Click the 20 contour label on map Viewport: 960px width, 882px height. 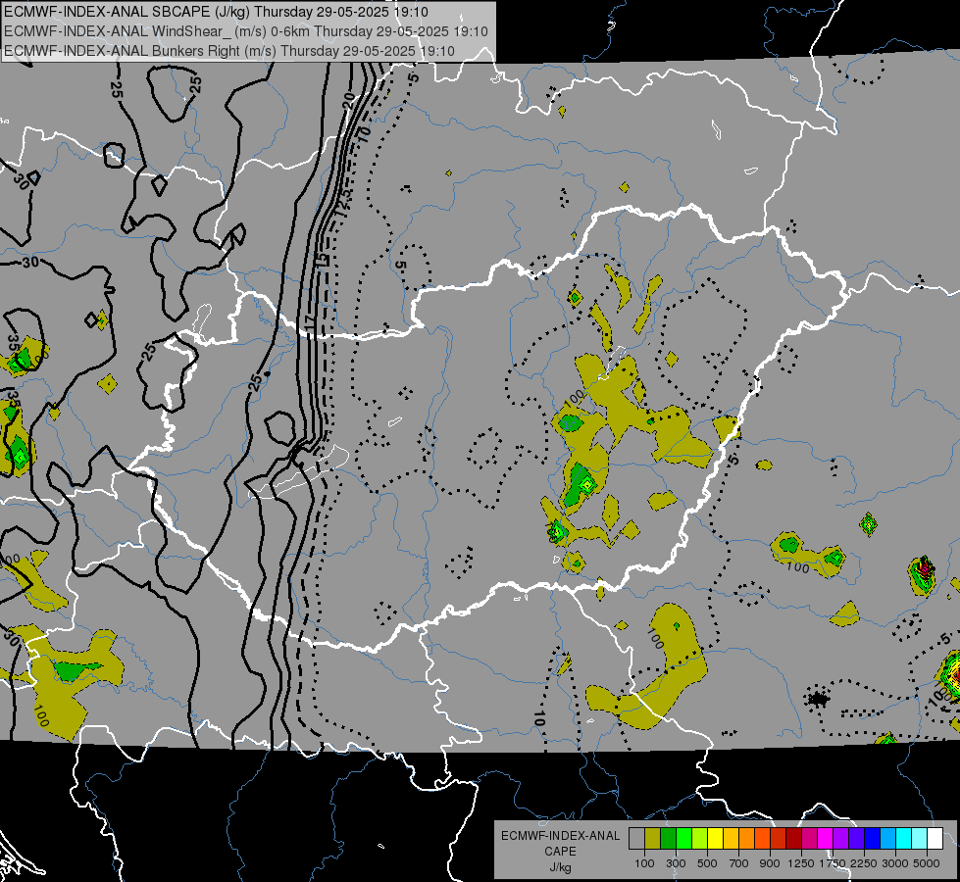click(x=348, y=100)
